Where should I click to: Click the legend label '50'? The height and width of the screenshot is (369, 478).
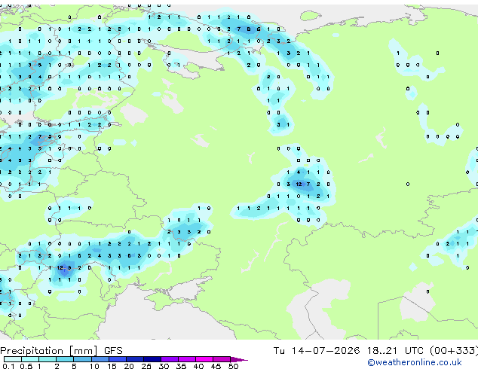[x=233, y=366]
